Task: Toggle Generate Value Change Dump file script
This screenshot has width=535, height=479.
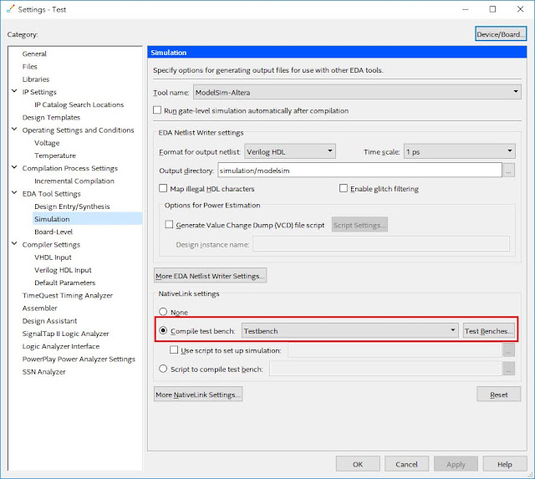Action: pyautogui.click(x=169, y=225)
